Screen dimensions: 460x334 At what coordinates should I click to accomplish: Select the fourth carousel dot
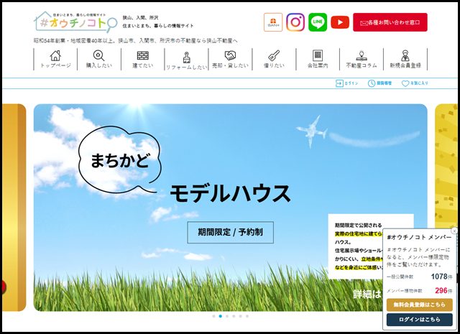(x=234, y=316)
